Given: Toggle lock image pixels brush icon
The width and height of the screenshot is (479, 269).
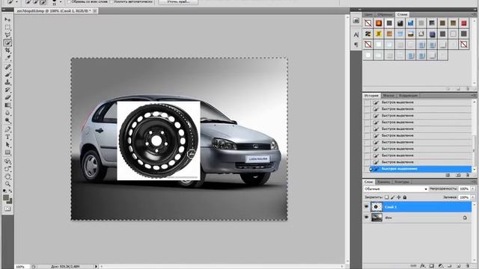Looking at the screenshot, I should [393, 197].
